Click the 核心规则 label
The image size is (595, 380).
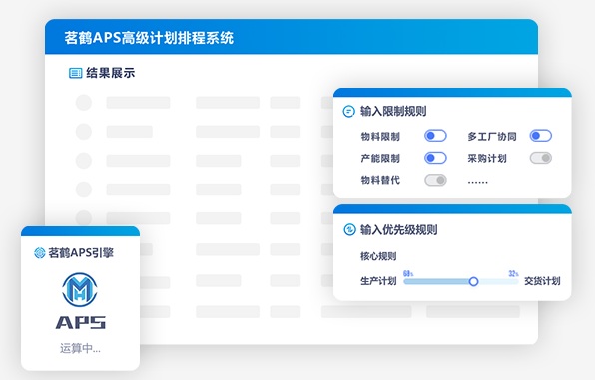tap(378, 256)
